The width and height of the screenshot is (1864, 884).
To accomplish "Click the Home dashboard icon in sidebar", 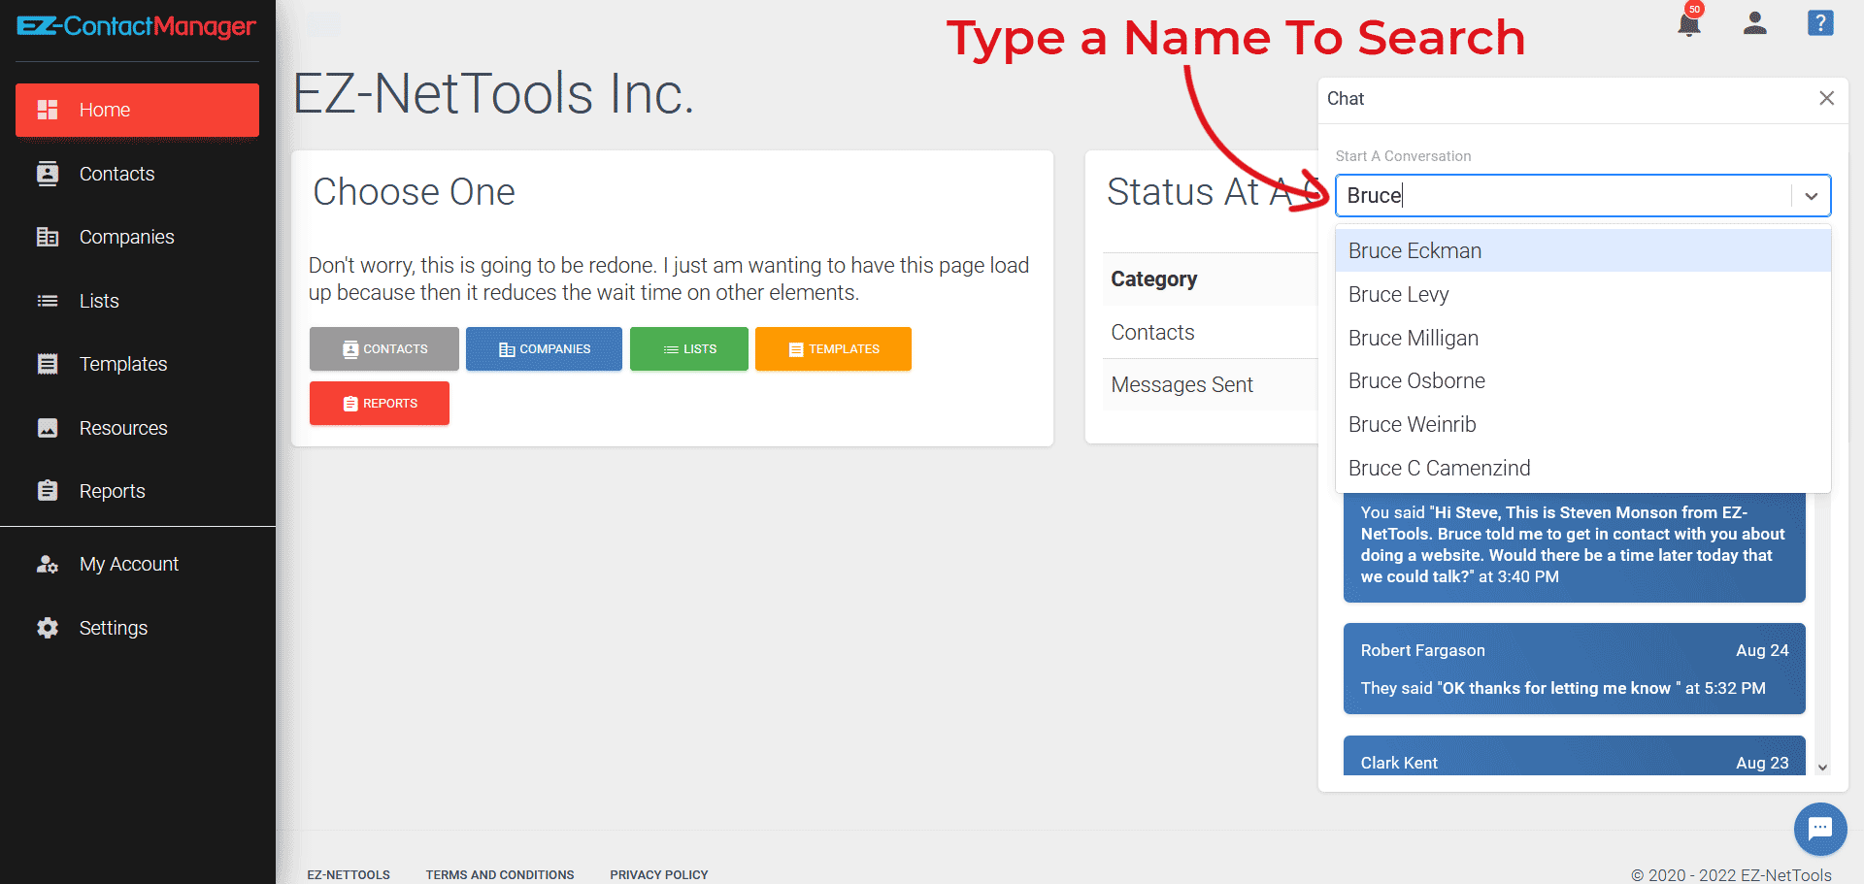I will tap(48, 110).
